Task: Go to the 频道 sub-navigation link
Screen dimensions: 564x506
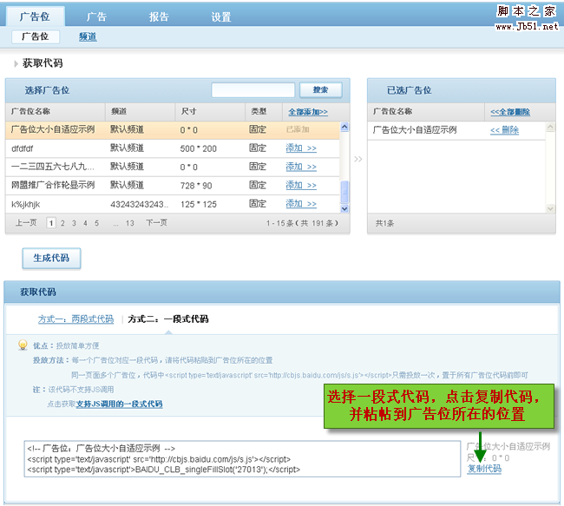Action: tap(88, 36)
